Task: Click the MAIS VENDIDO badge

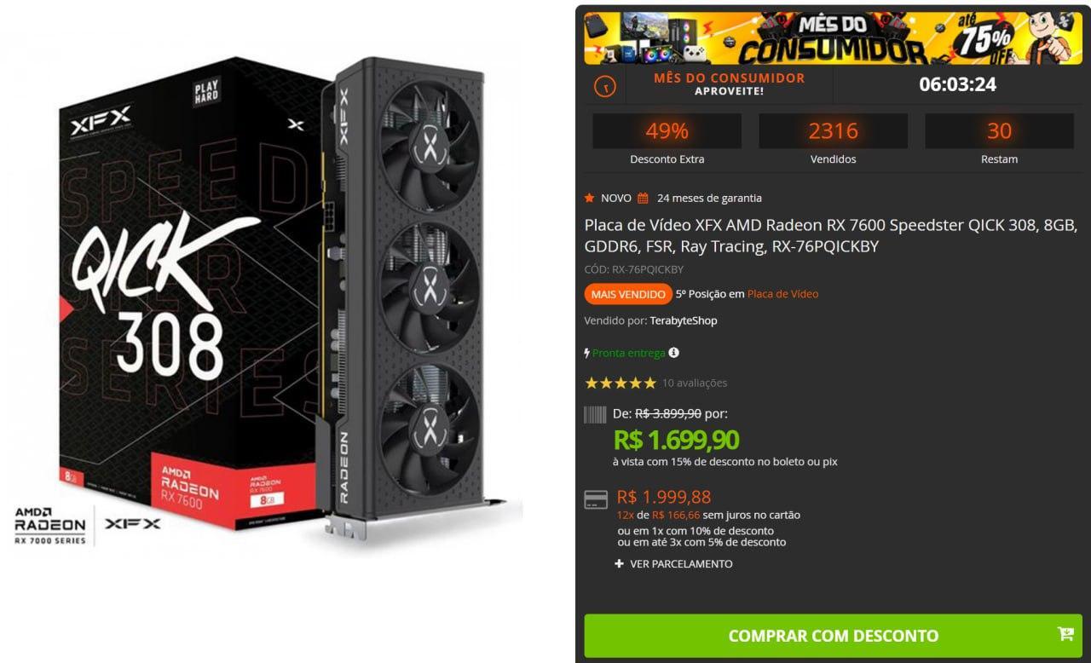Action: [x=628, y=294]
